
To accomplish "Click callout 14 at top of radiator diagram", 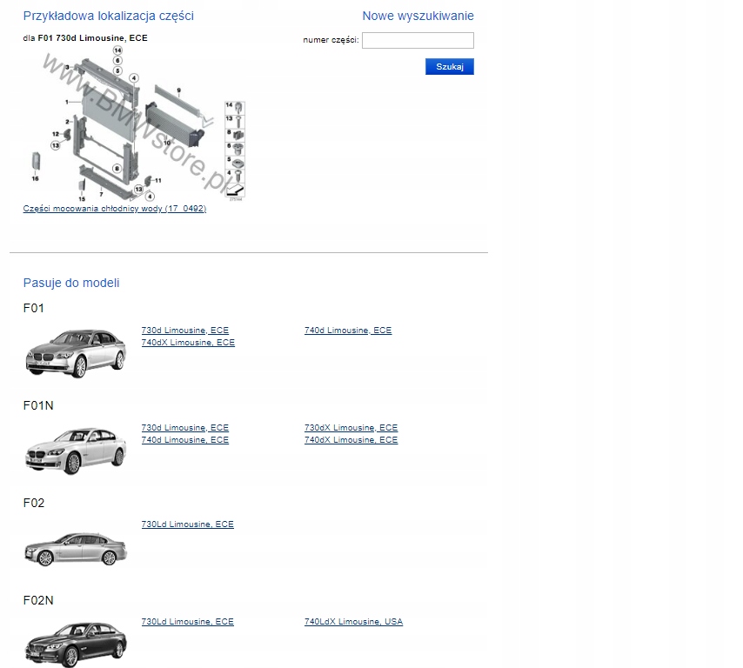I will pyautogui.click(x=117, y=50).
